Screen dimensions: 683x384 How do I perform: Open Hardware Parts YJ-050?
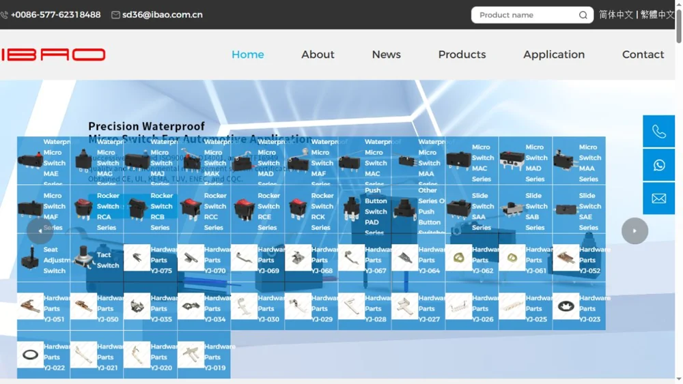97,306
